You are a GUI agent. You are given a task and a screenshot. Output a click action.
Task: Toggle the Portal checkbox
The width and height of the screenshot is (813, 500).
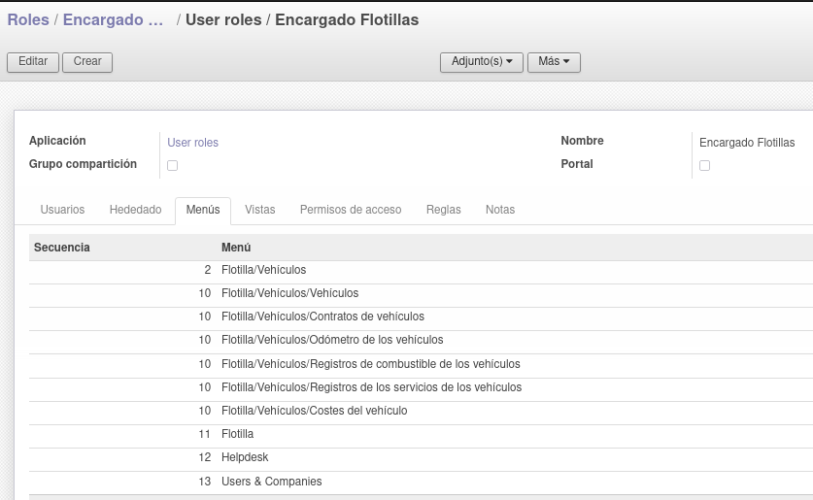click(704, 165)
